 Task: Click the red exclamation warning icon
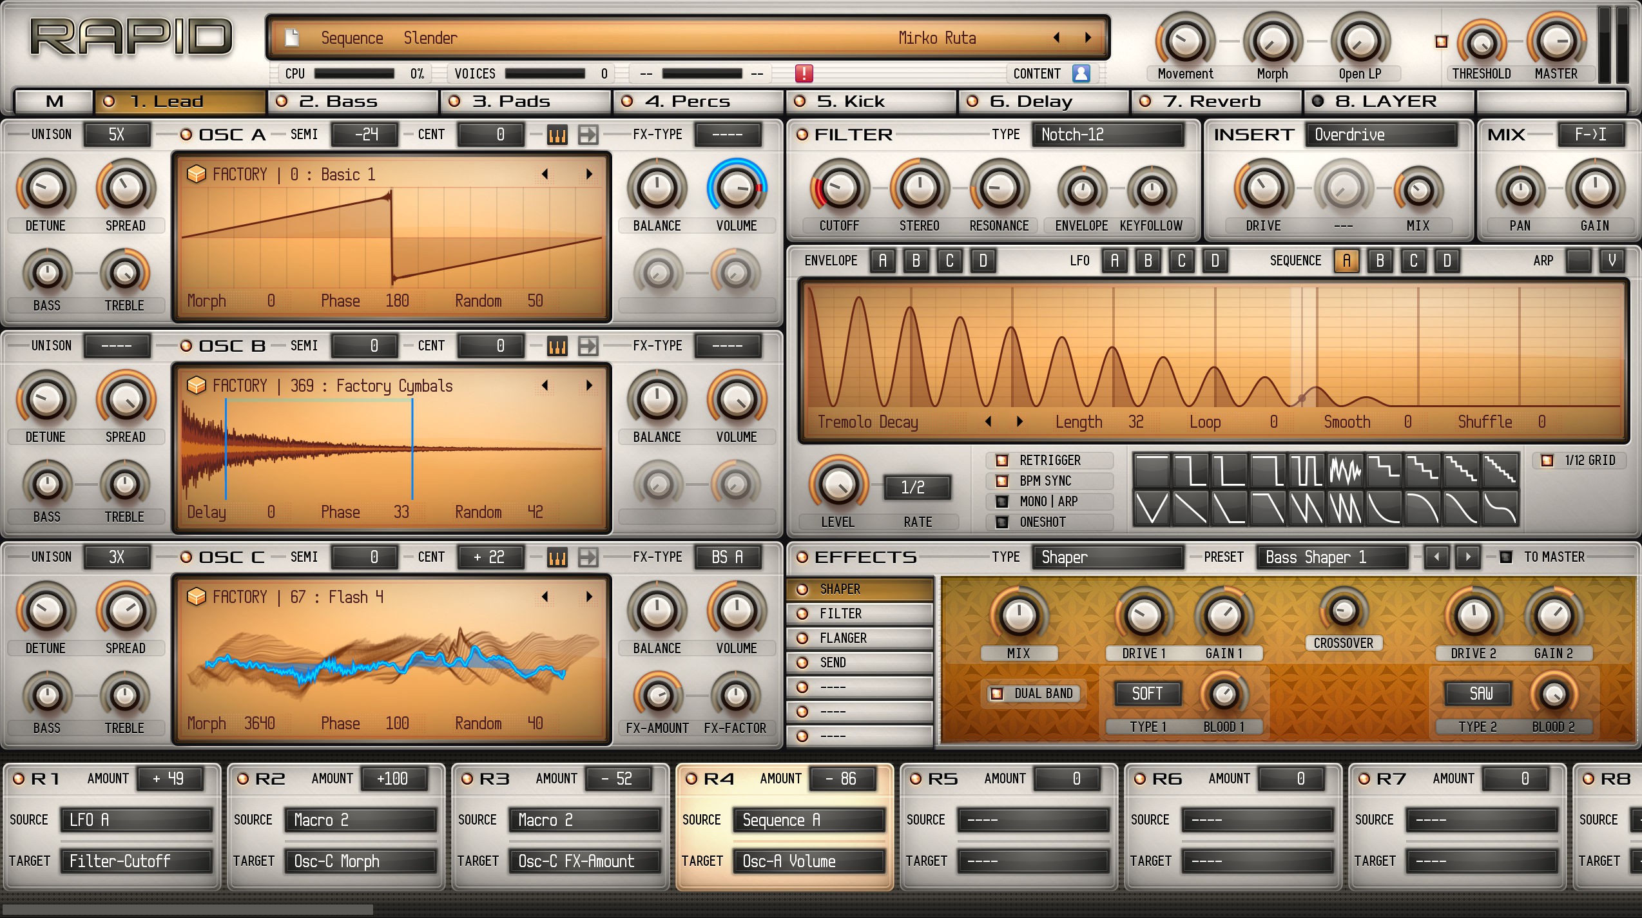[x=804, y=73]
